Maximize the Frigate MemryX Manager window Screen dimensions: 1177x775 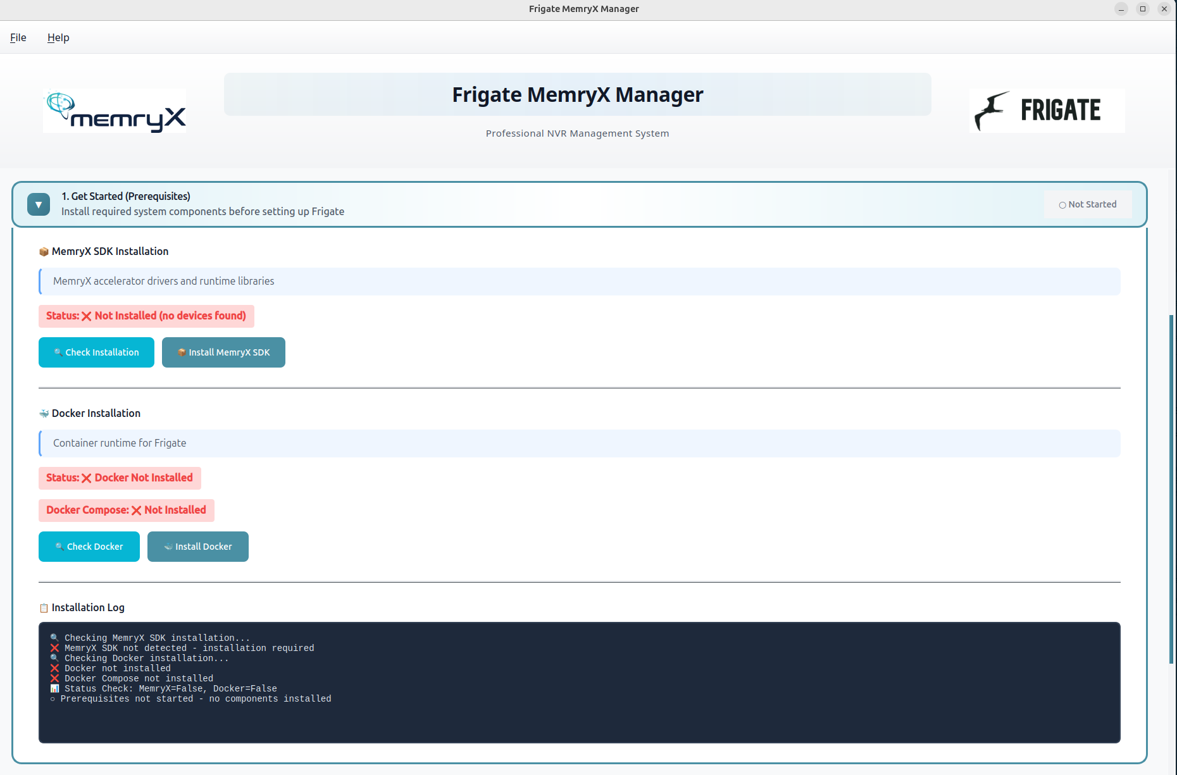point(1143,9)
